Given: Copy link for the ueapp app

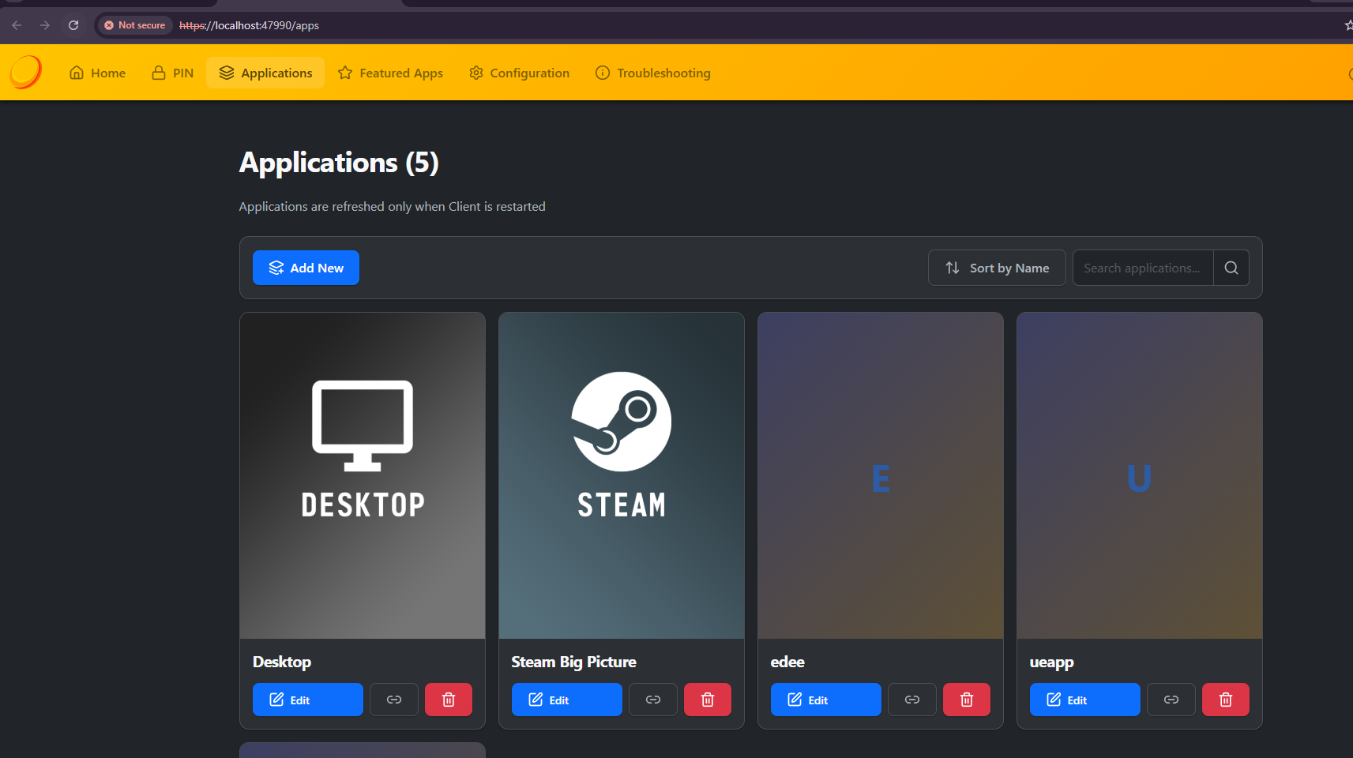Looking at the screenshot, I should [1171, 700].
